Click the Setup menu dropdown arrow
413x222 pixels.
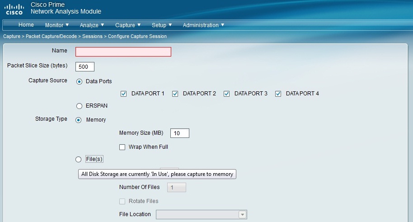tap(170, 25)
